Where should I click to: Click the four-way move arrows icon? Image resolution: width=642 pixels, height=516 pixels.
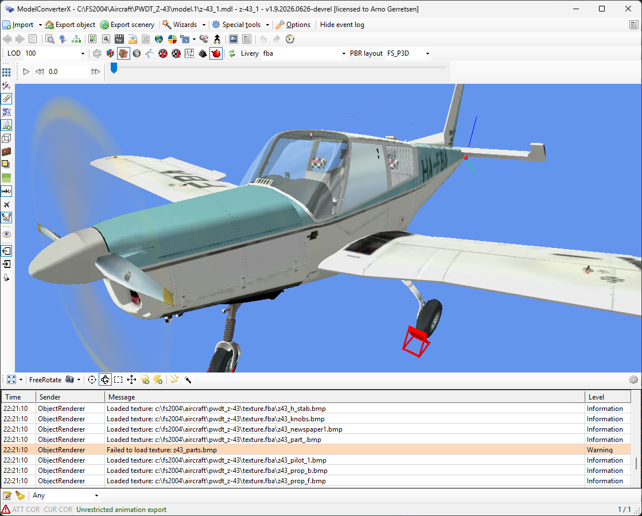click(x=131, y=379)
